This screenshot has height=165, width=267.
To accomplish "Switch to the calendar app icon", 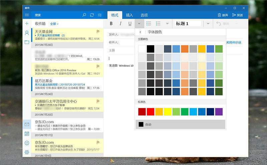I will point(27,134).
